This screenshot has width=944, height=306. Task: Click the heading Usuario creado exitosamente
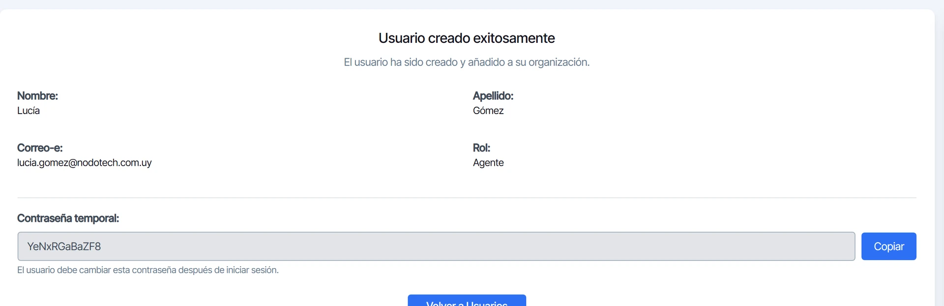tap(467, 38)
